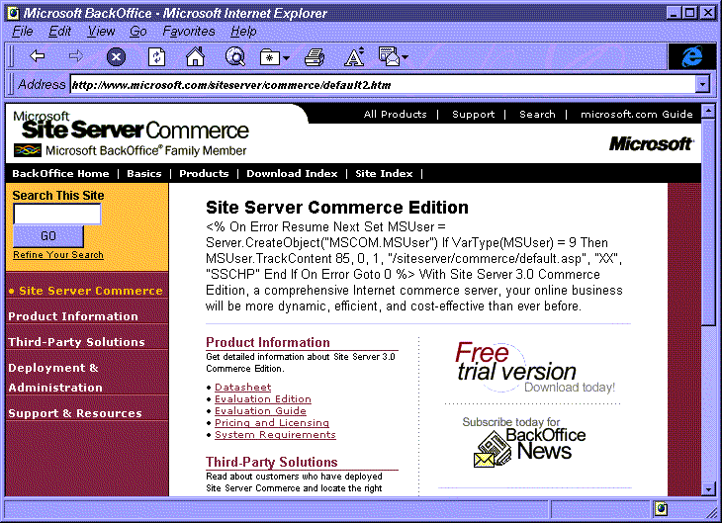Open the Favorites folder icon
The height and width of the screenshot is (523, 722).
[x=270, y=57]
